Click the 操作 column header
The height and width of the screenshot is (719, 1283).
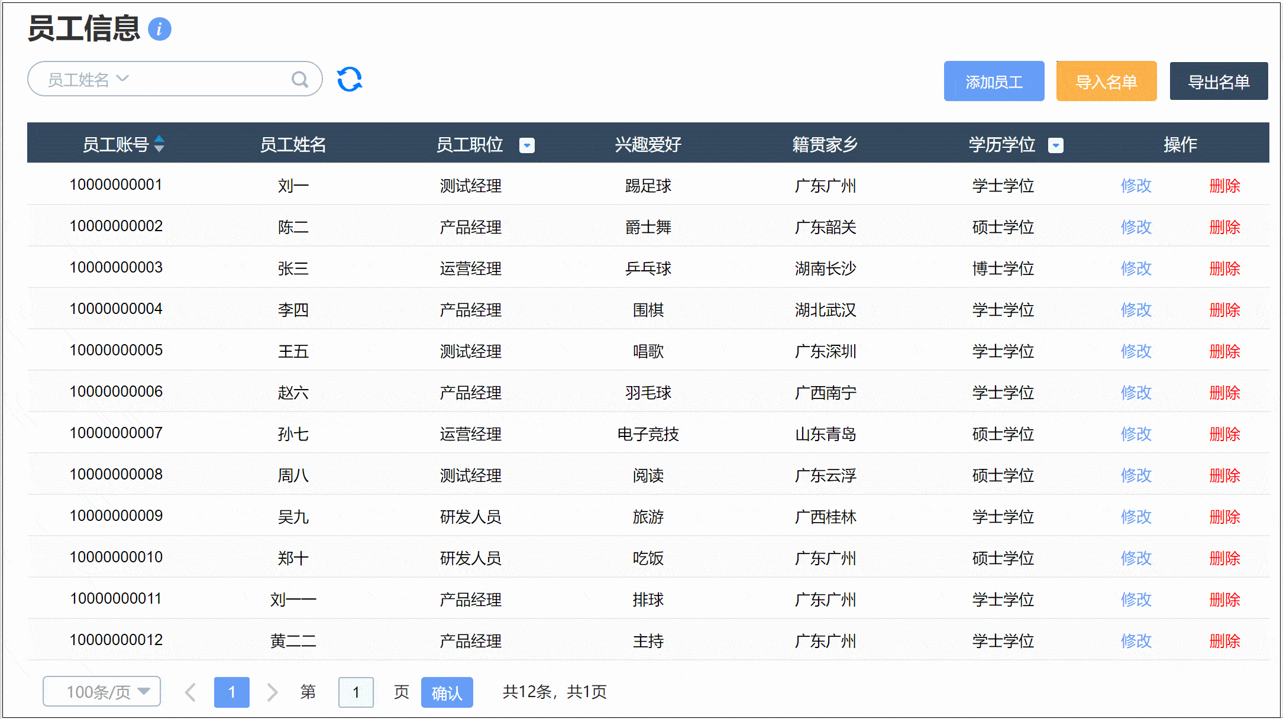(x=1180, y=144)
